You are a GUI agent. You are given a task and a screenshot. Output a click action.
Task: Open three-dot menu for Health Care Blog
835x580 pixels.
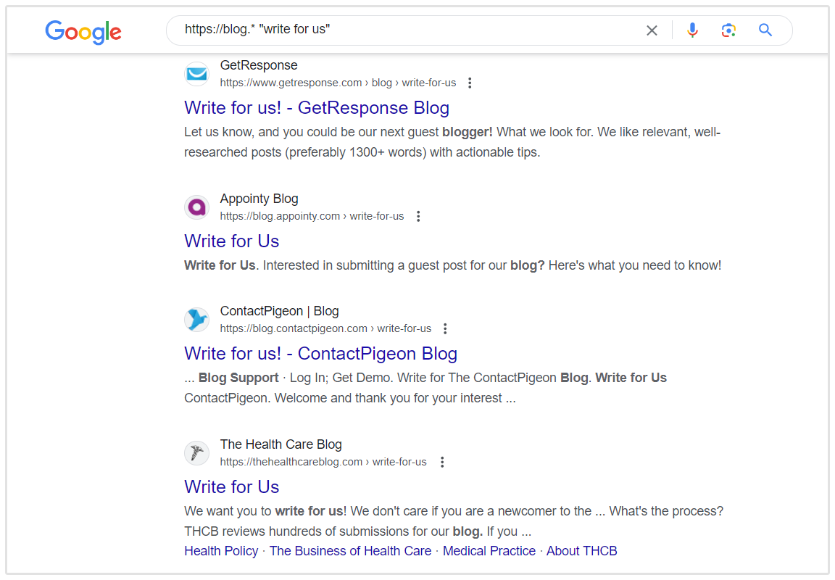pyautogui.click(x=442, y=462)
